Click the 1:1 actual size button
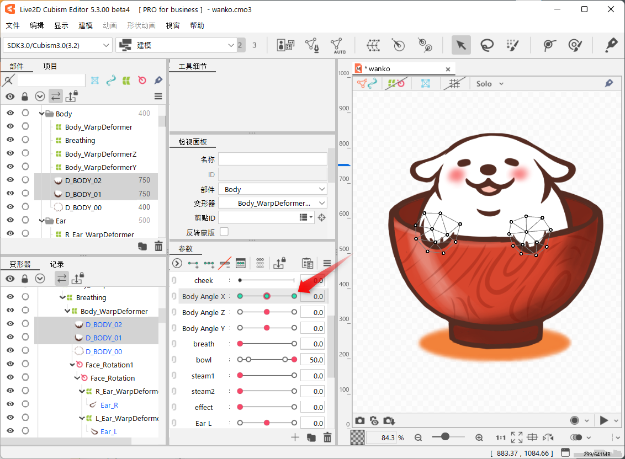This screenshot has height=459, width=625. [x=501, y=437]
